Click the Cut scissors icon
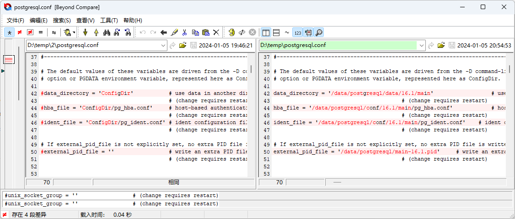 [x=184, y=32]
